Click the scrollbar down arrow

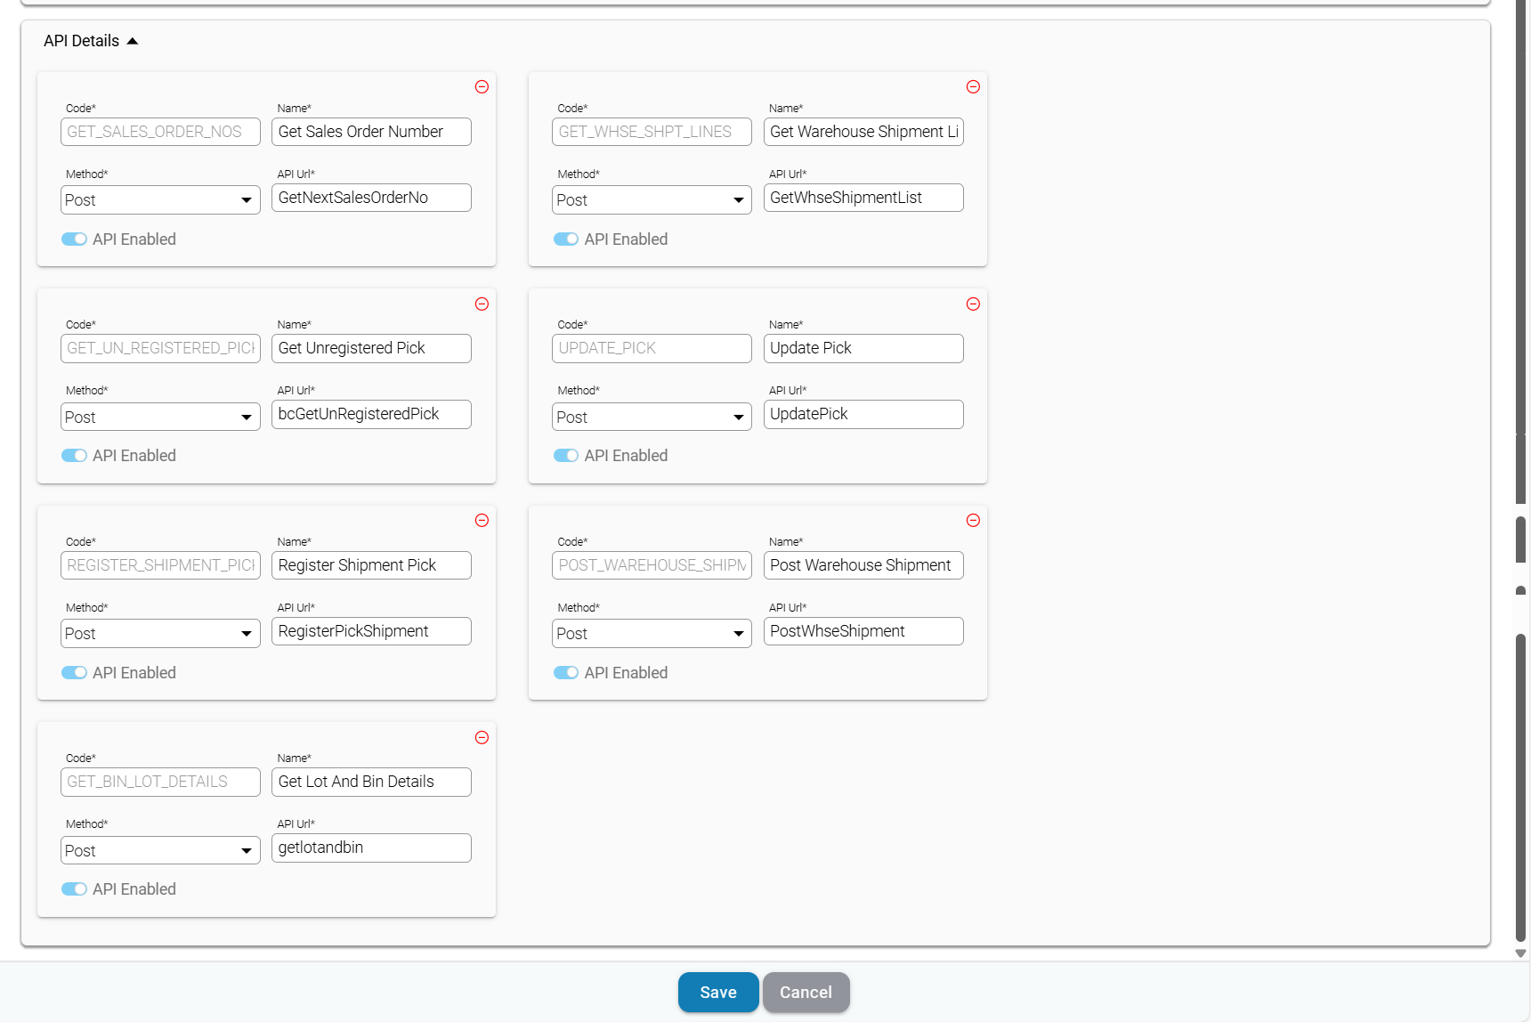point(1520,953)
